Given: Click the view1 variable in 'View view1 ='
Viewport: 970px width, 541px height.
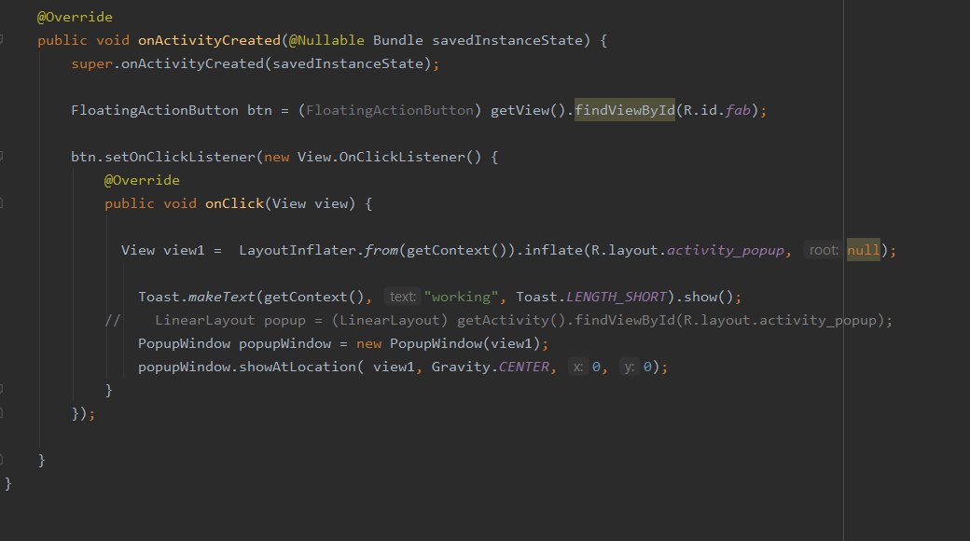Looking at the screenshot, I should point(184,250).
